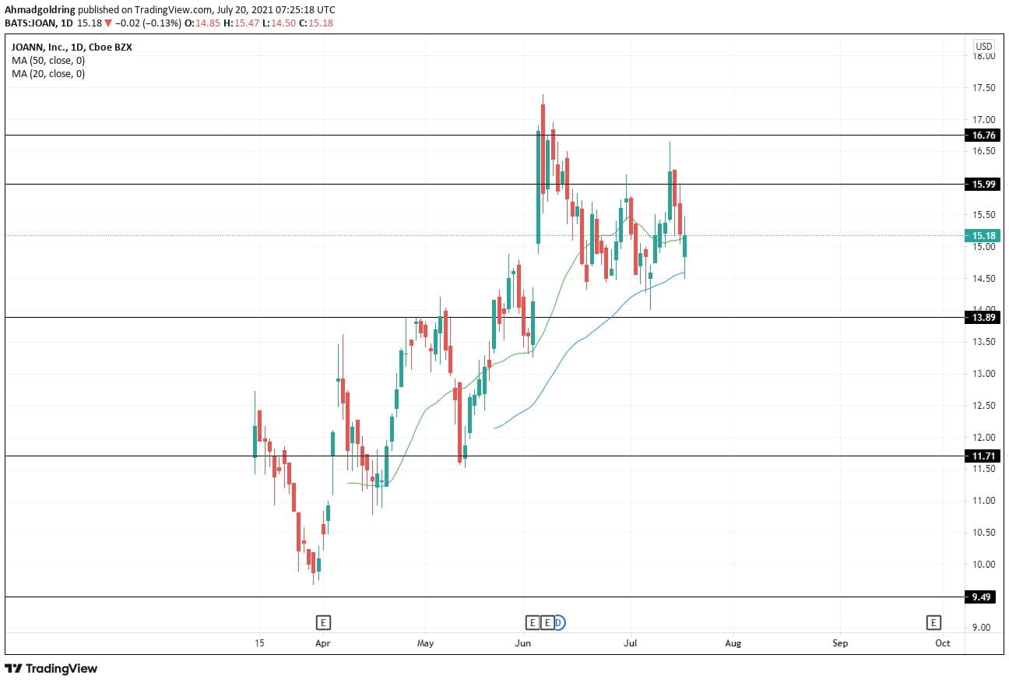Click the Aug label on time axis
This screenshot has width=1009, height=683.
click(x=733, y=643)
